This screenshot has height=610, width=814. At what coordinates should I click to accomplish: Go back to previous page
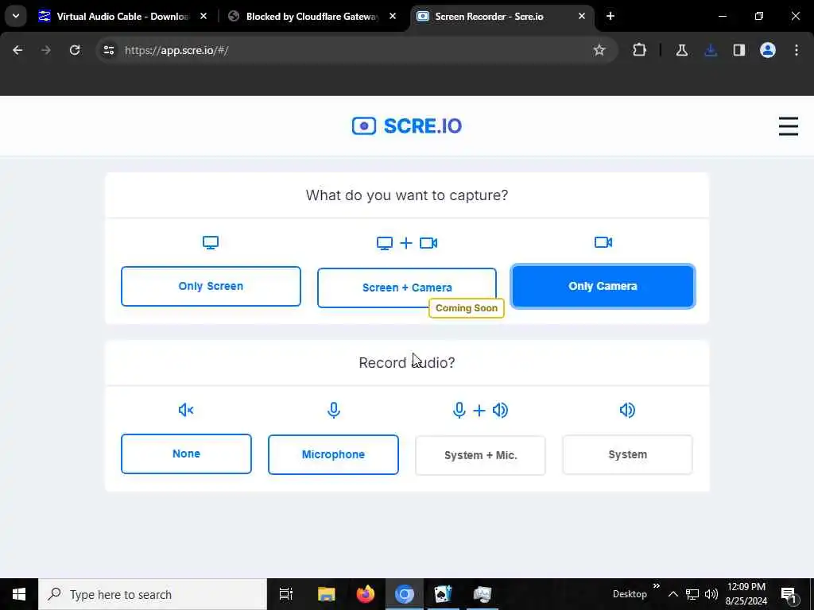[17, 50]
